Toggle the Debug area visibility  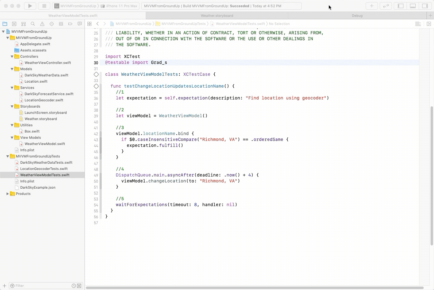point(413,6)
